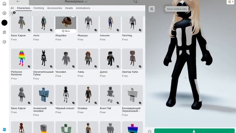Select the Мышцы character thumbnail
The width and height of the screenshot is (236, 133).
pyautogui.click(x=88, y=25)
